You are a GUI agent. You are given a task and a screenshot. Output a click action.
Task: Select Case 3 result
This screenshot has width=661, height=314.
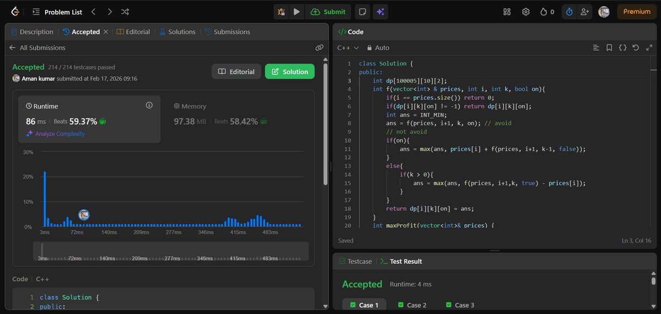click(460, 305)
